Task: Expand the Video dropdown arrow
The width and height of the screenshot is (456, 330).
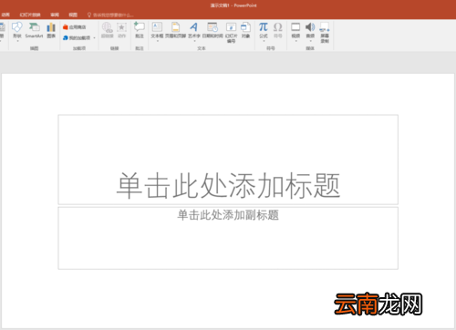Action: click(x=295, y=41)
